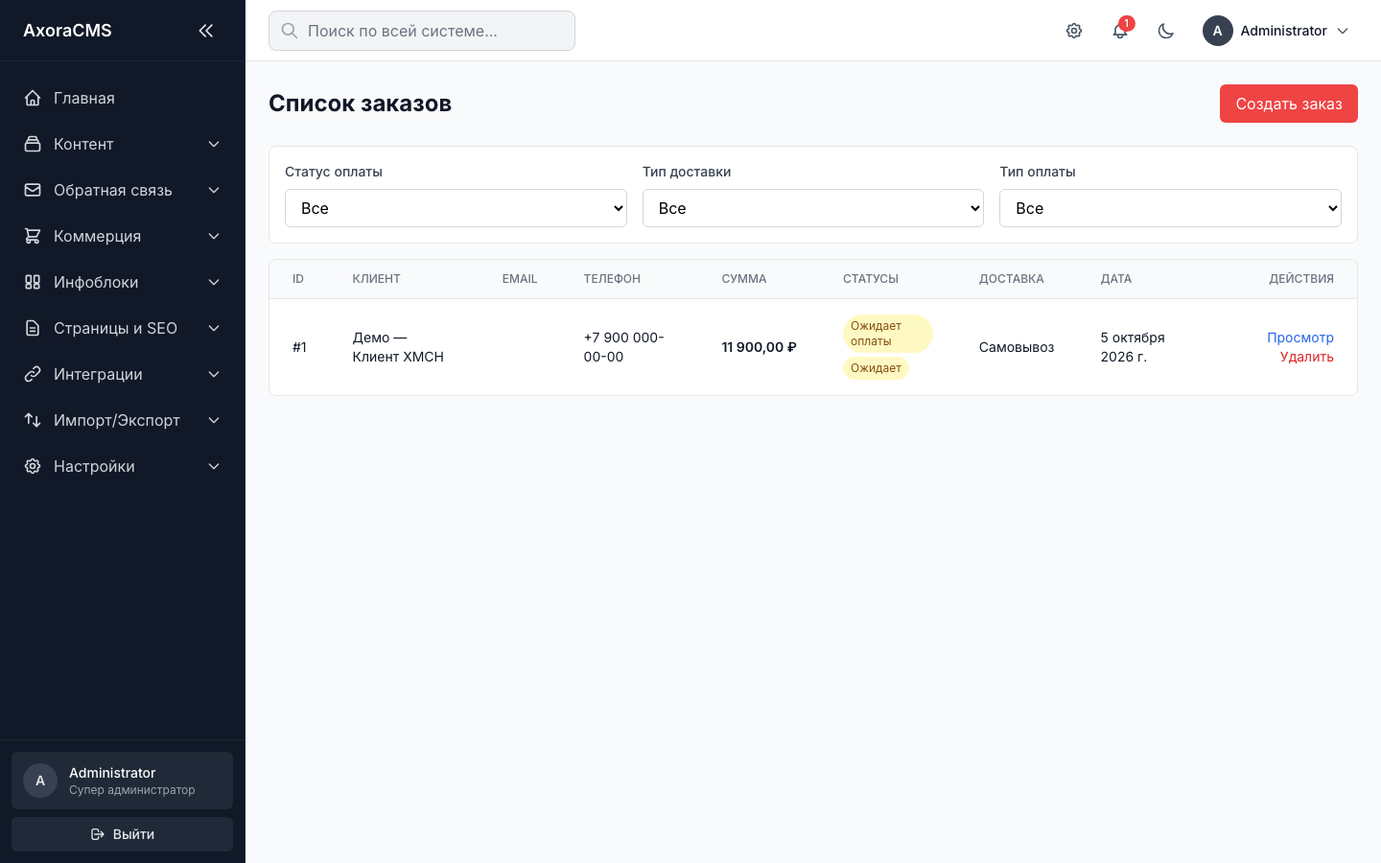
Task: Click the Administrator avatar in top bar
Action: tap(1218, 31)
